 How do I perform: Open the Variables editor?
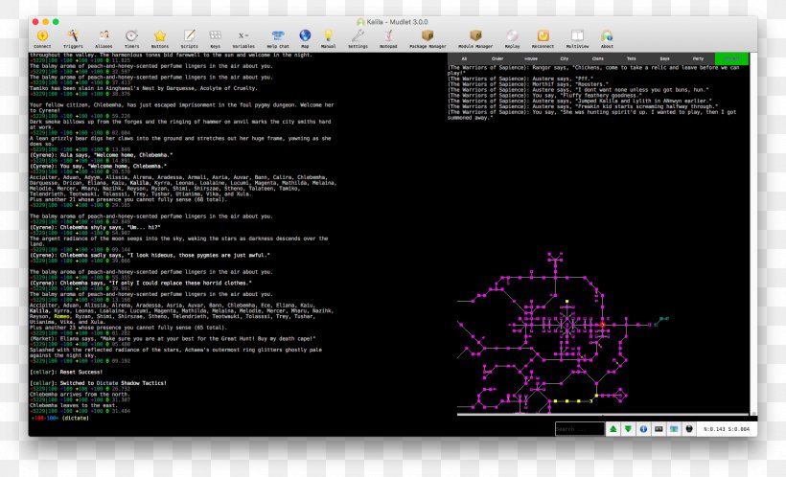243,38
